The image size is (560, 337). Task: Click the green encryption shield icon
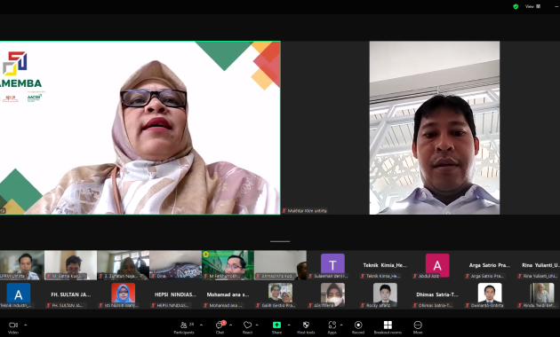tap(516, 6)
